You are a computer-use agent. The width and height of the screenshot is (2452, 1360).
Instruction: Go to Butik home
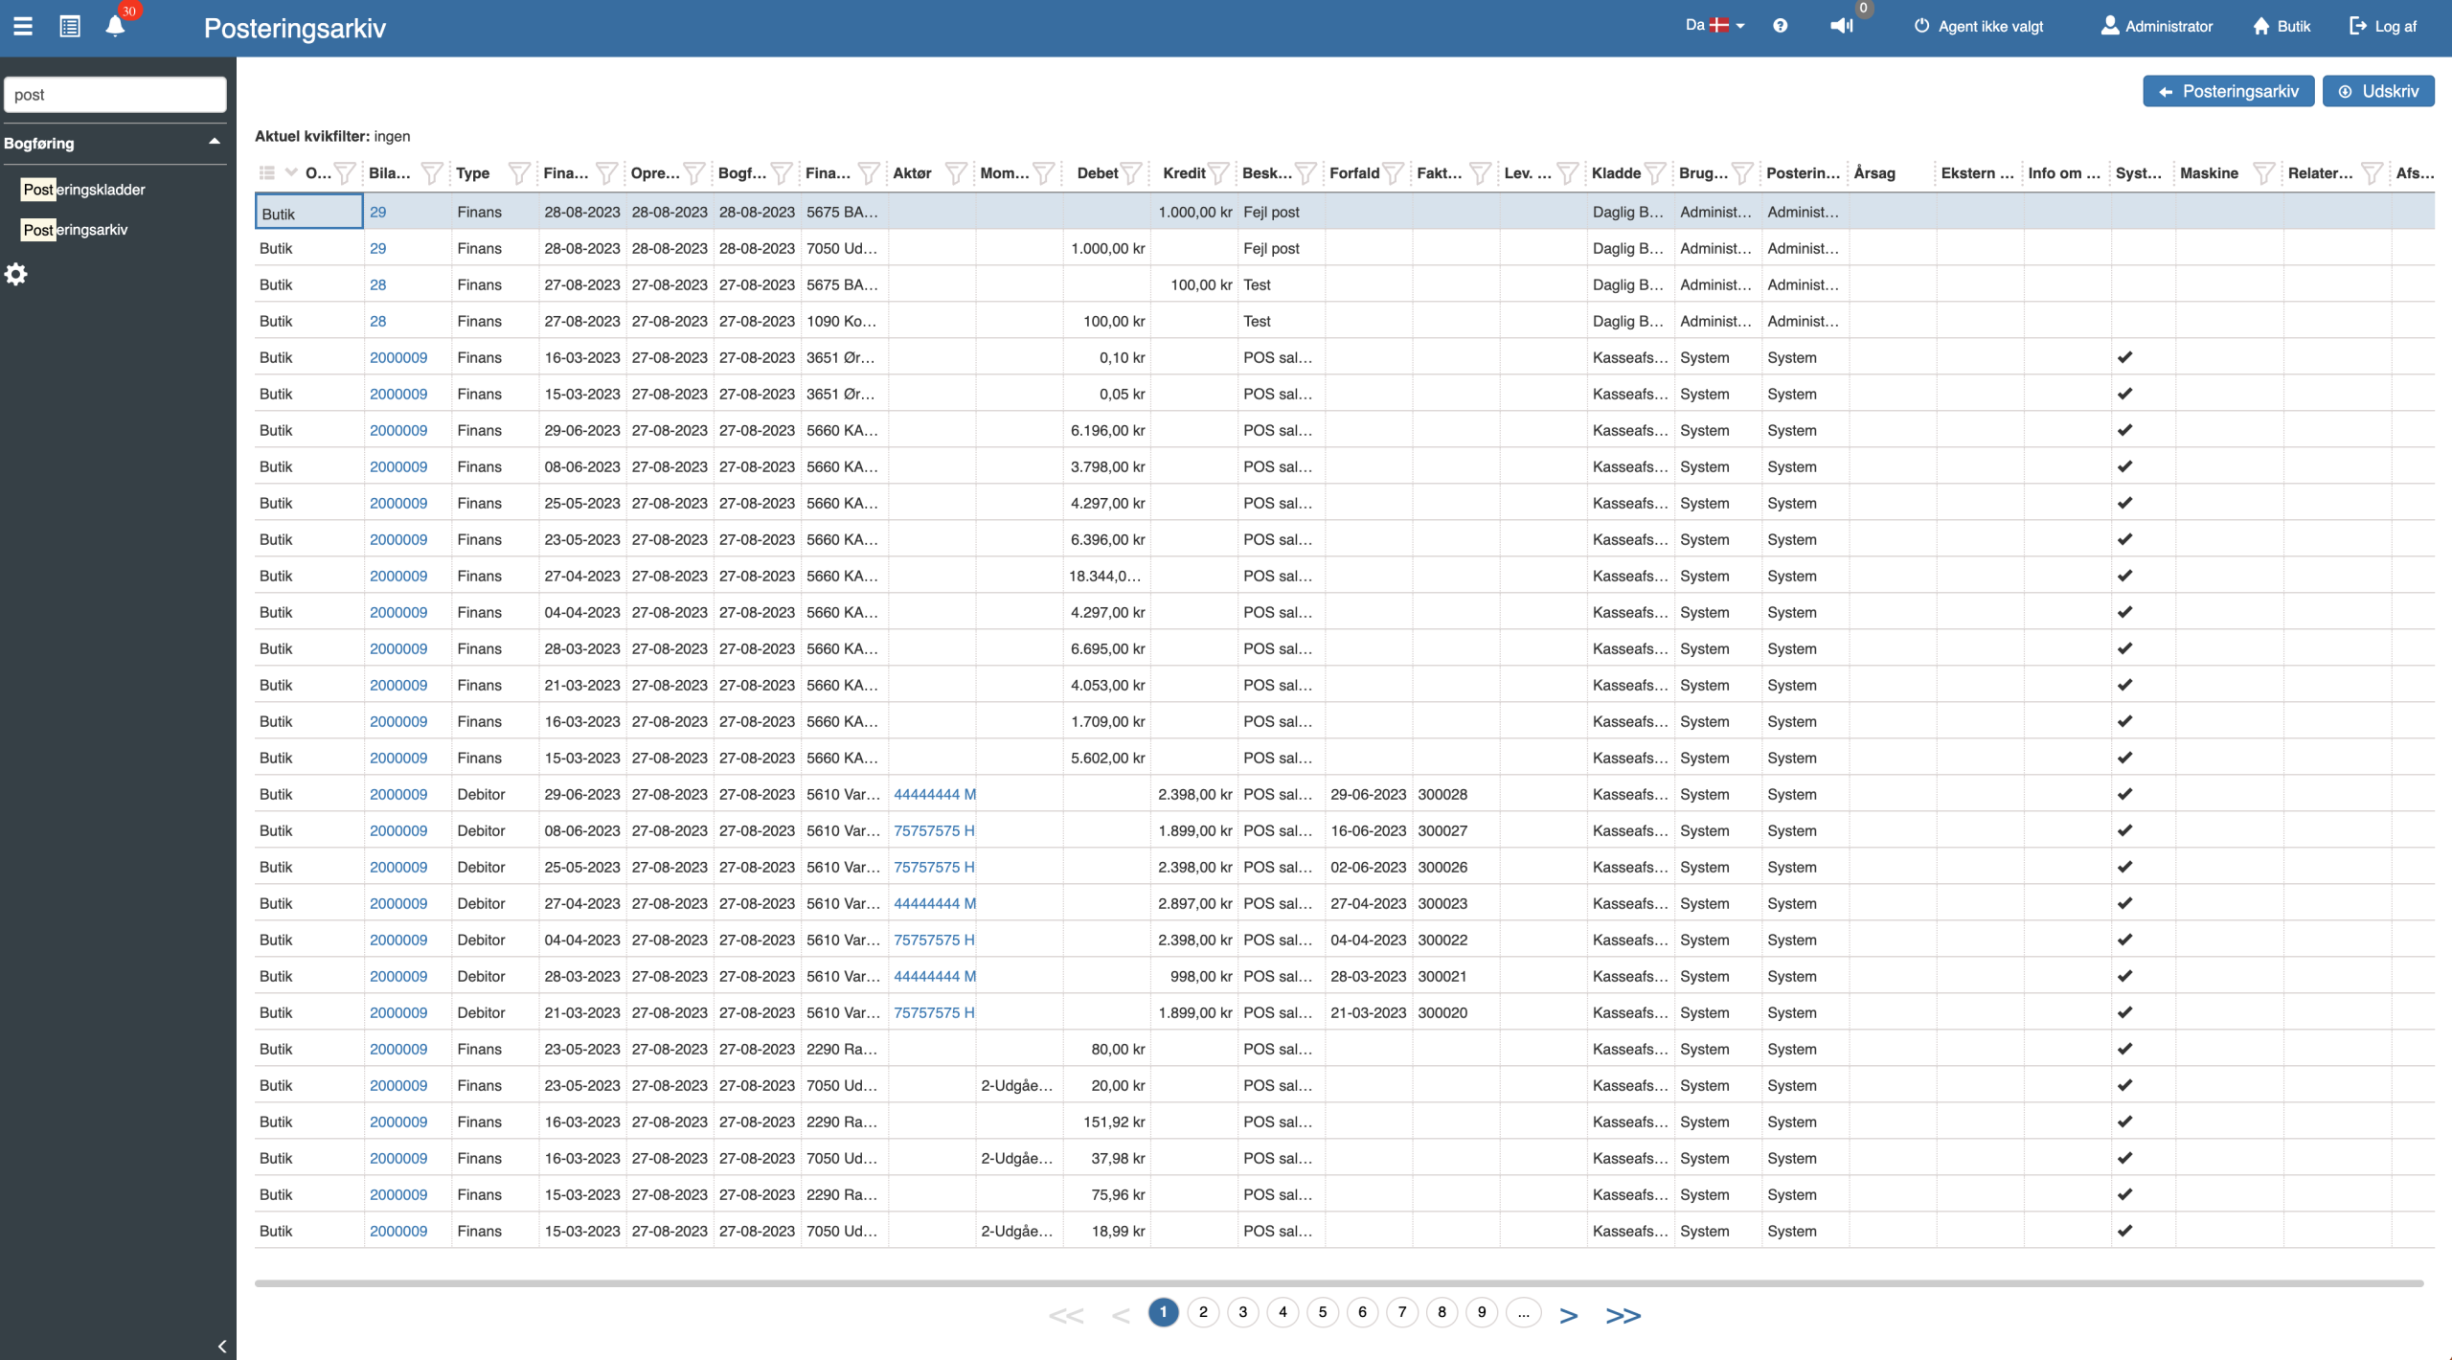2282,26
